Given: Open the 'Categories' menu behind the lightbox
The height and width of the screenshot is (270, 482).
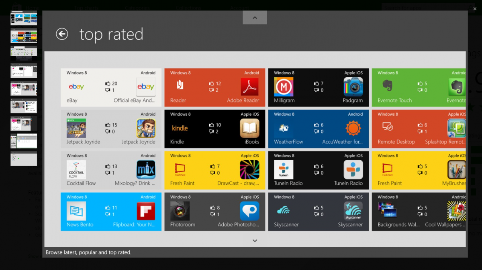Looking at the screenshot, I should coord(137,8).
